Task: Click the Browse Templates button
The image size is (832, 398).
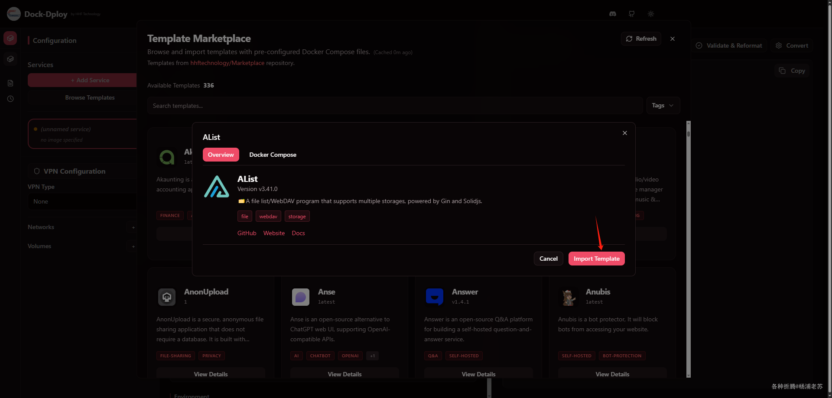Action: pyautogui.click(x=82, y=97)
